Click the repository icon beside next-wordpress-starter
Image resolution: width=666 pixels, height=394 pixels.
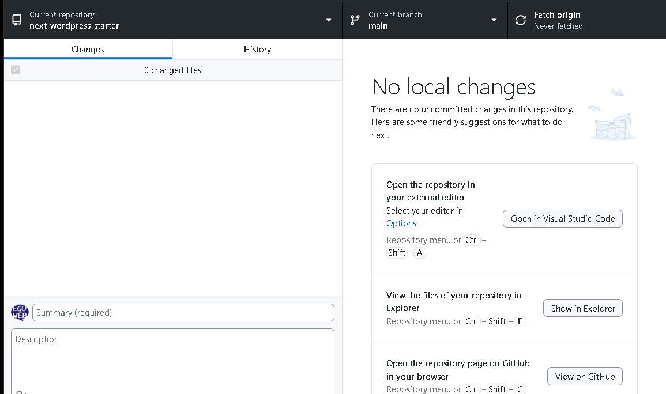[x=17, y=20]
